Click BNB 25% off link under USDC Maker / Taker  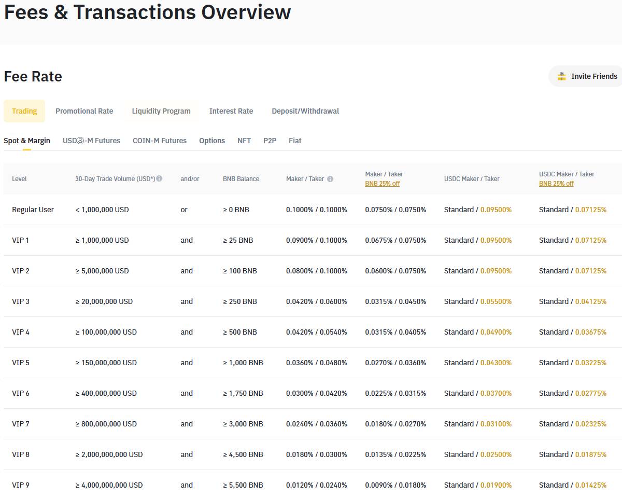556,184
